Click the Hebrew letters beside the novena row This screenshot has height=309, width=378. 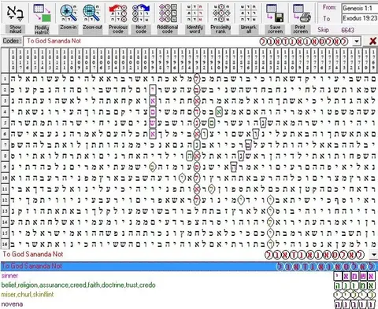coord(354,304)
